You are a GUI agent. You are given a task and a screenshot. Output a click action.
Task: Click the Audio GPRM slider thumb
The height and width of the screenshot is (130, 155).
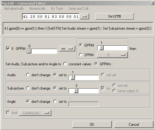click(73, 78)
